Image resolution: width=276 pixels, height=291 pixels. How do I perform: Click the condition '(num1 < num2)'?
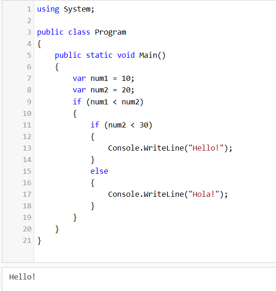[x=115, y=102]
